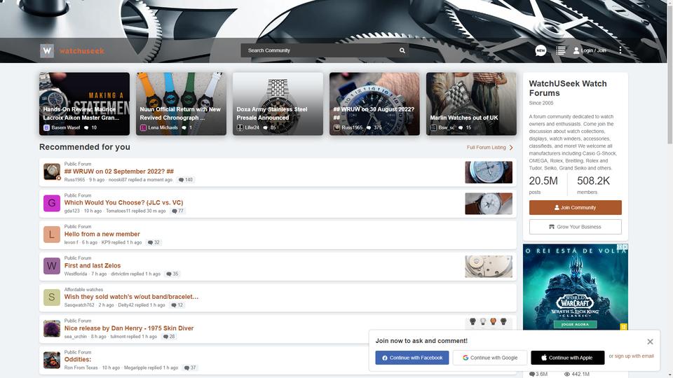Viewport: 673px width, 378px height.
Task: Click sea_urchin avatar icon
Action: 51,329
